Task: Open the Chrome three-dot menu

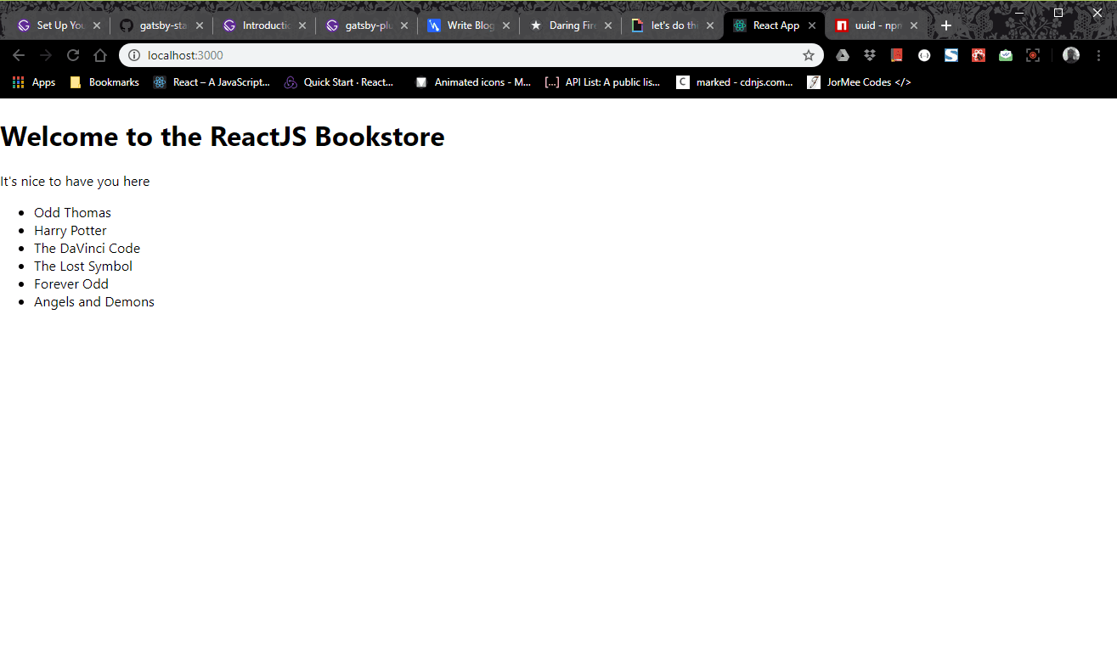Action: pyautogui.click(x=1099, y=55)
